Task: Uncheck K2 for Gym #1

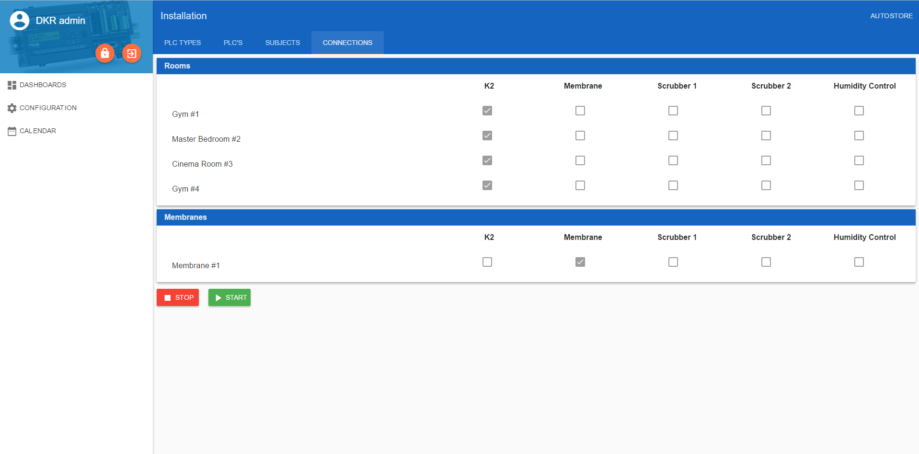Action: [487, 111]
